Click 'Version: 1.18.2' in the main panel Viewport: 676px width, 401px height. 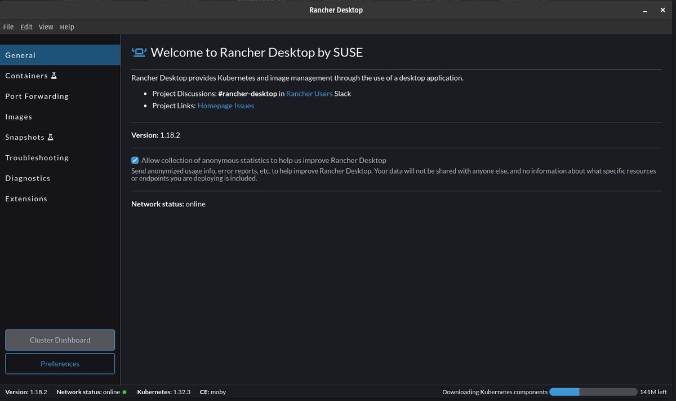coord(155,135)
